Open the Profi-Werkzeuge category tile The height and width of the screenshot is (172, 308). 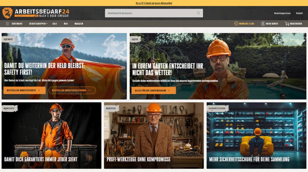tap(154, 135)
